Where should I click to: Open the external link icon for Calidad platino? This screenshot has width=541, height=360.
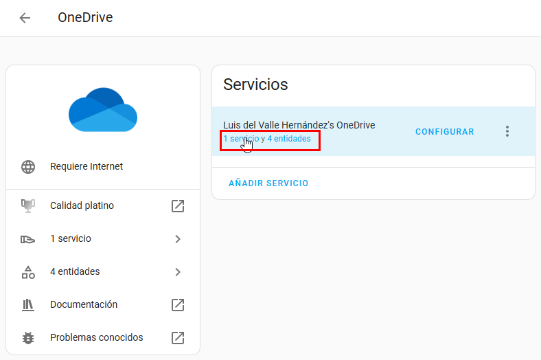click(178, 205)
